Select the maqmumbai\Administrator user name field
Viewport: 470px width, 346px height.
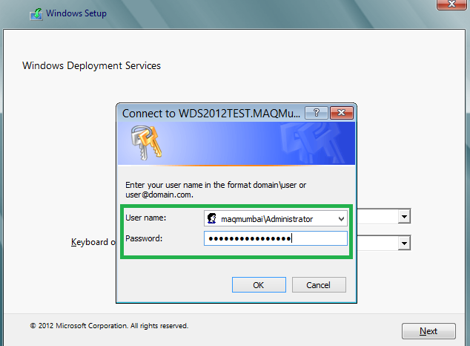(276, 218)
